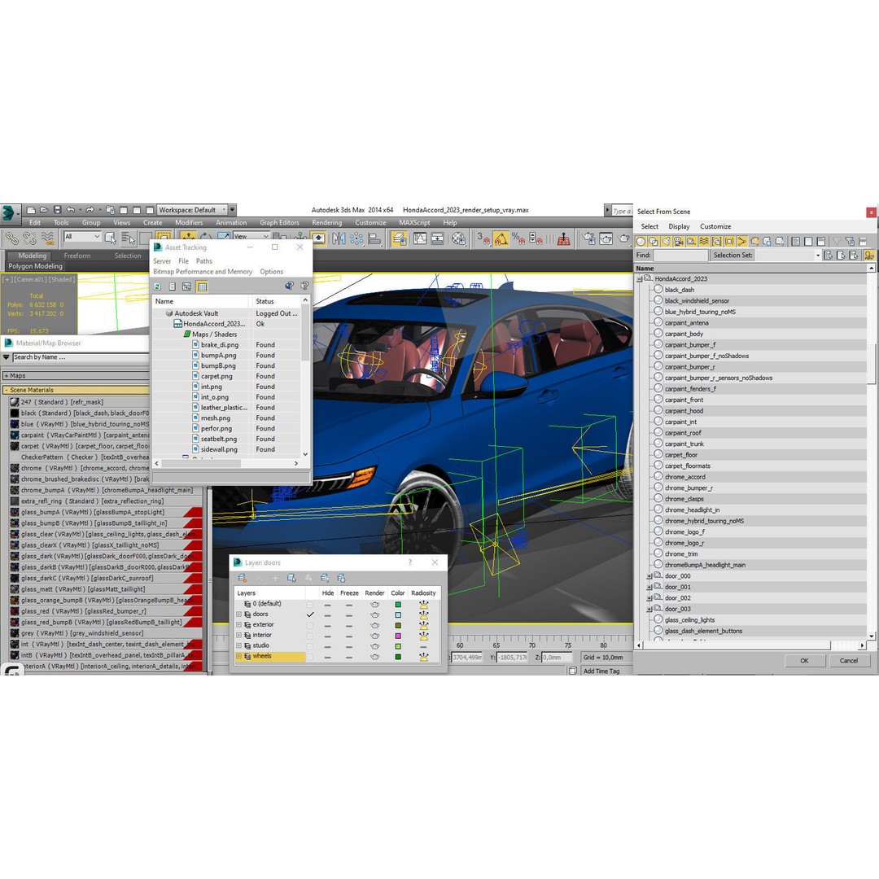Set exterior layer as current via checkbox

tap(309, 625)
